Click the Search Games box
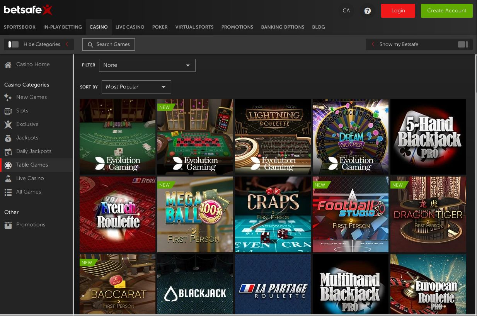The width and height of the screenshot is (477, 316). [109, 44]
